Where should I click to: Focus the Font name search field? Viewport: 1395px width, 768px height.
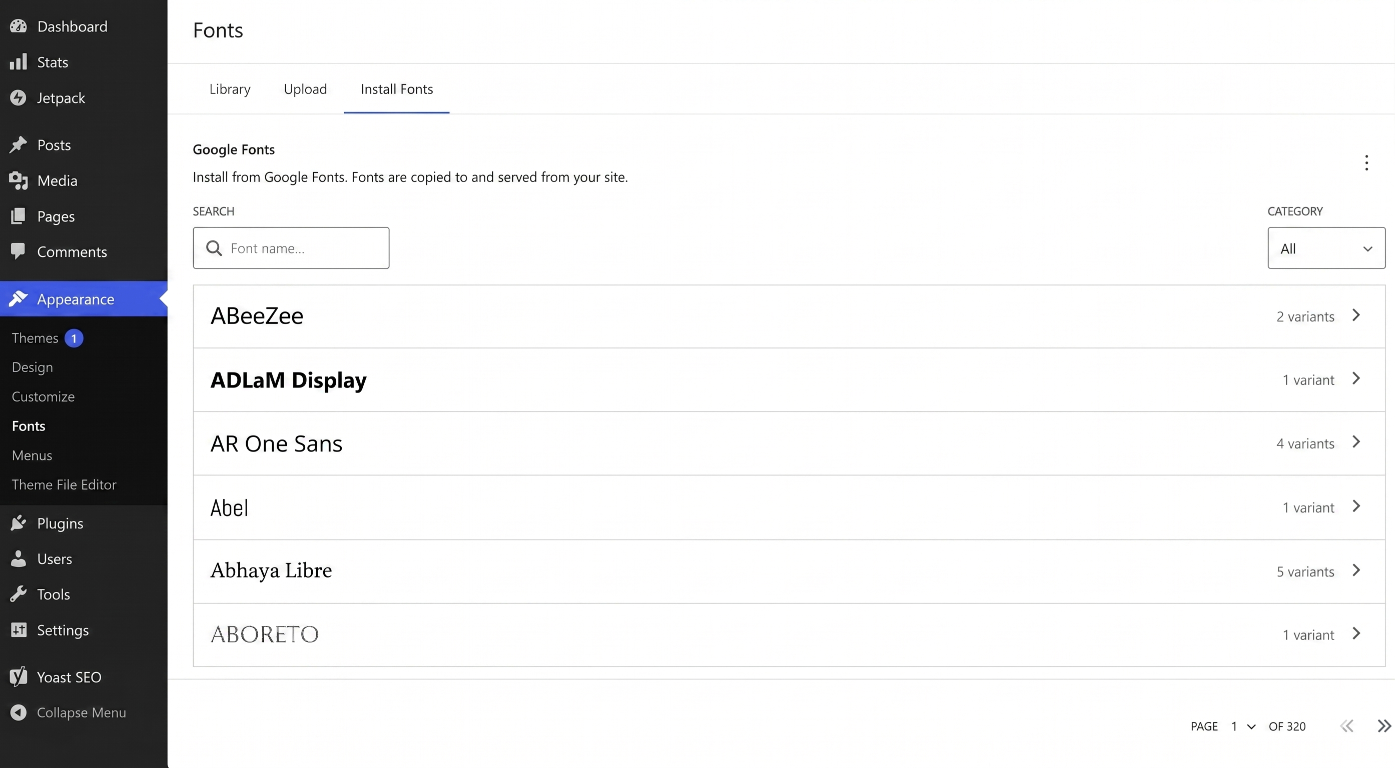(x=291, y=248)
